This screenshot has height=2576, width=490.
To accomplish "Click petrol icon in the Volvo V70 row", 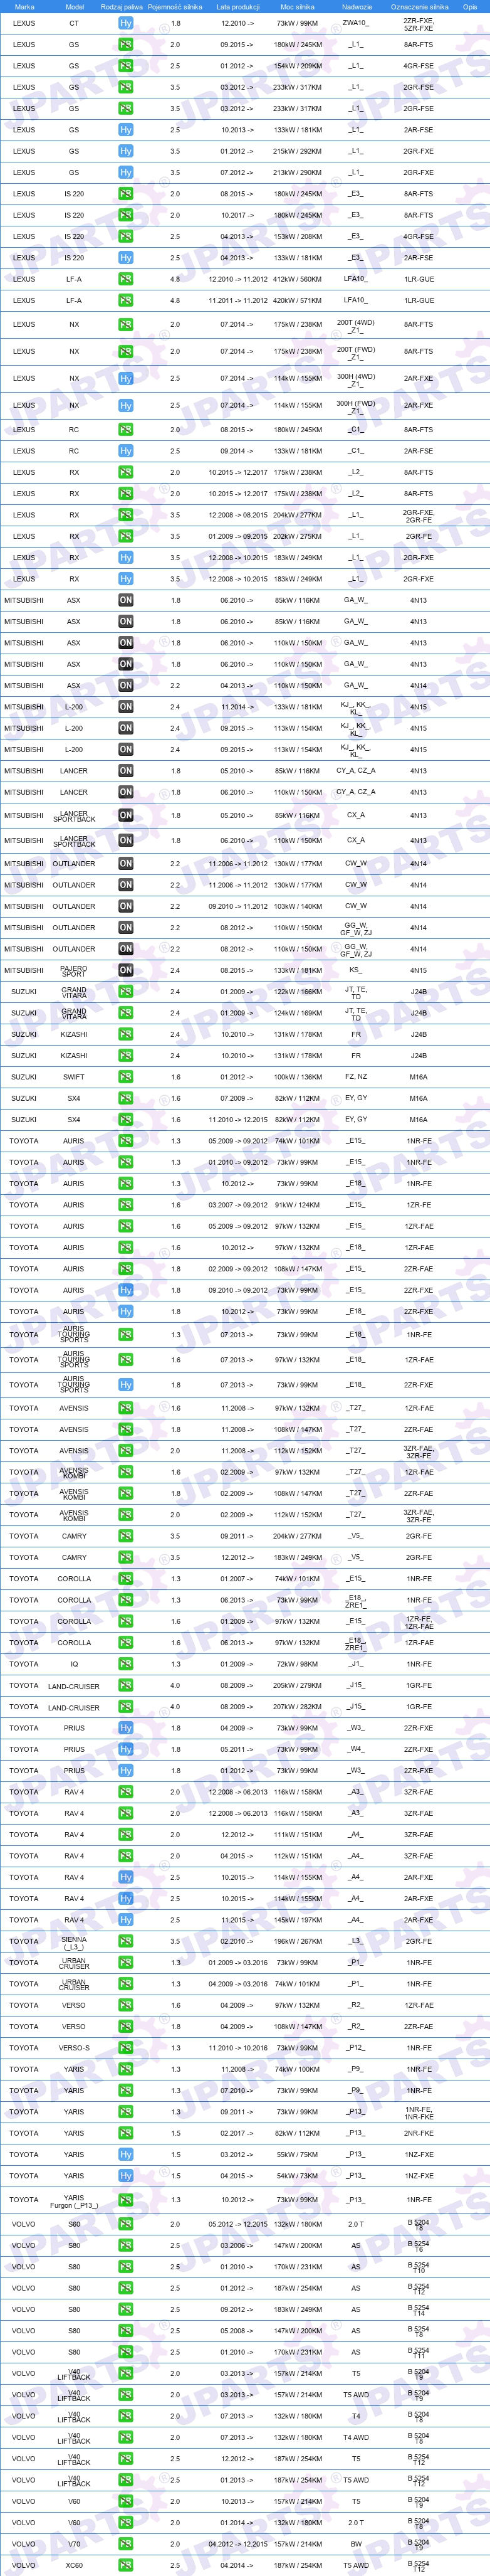I will [x=125, y=2544].
